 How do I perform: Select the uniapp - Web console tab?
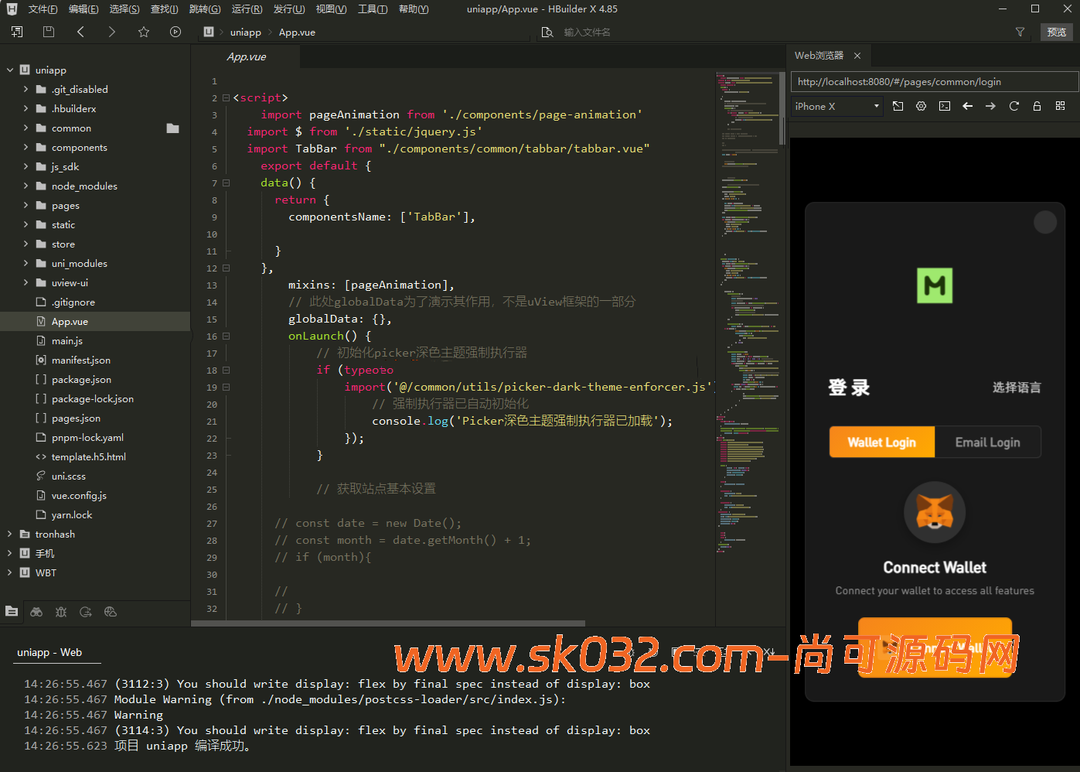(49, 652)
